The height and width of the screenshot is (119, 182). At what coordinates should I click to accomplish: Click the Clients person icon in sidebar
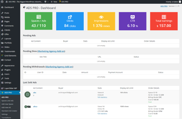(2, 30)
